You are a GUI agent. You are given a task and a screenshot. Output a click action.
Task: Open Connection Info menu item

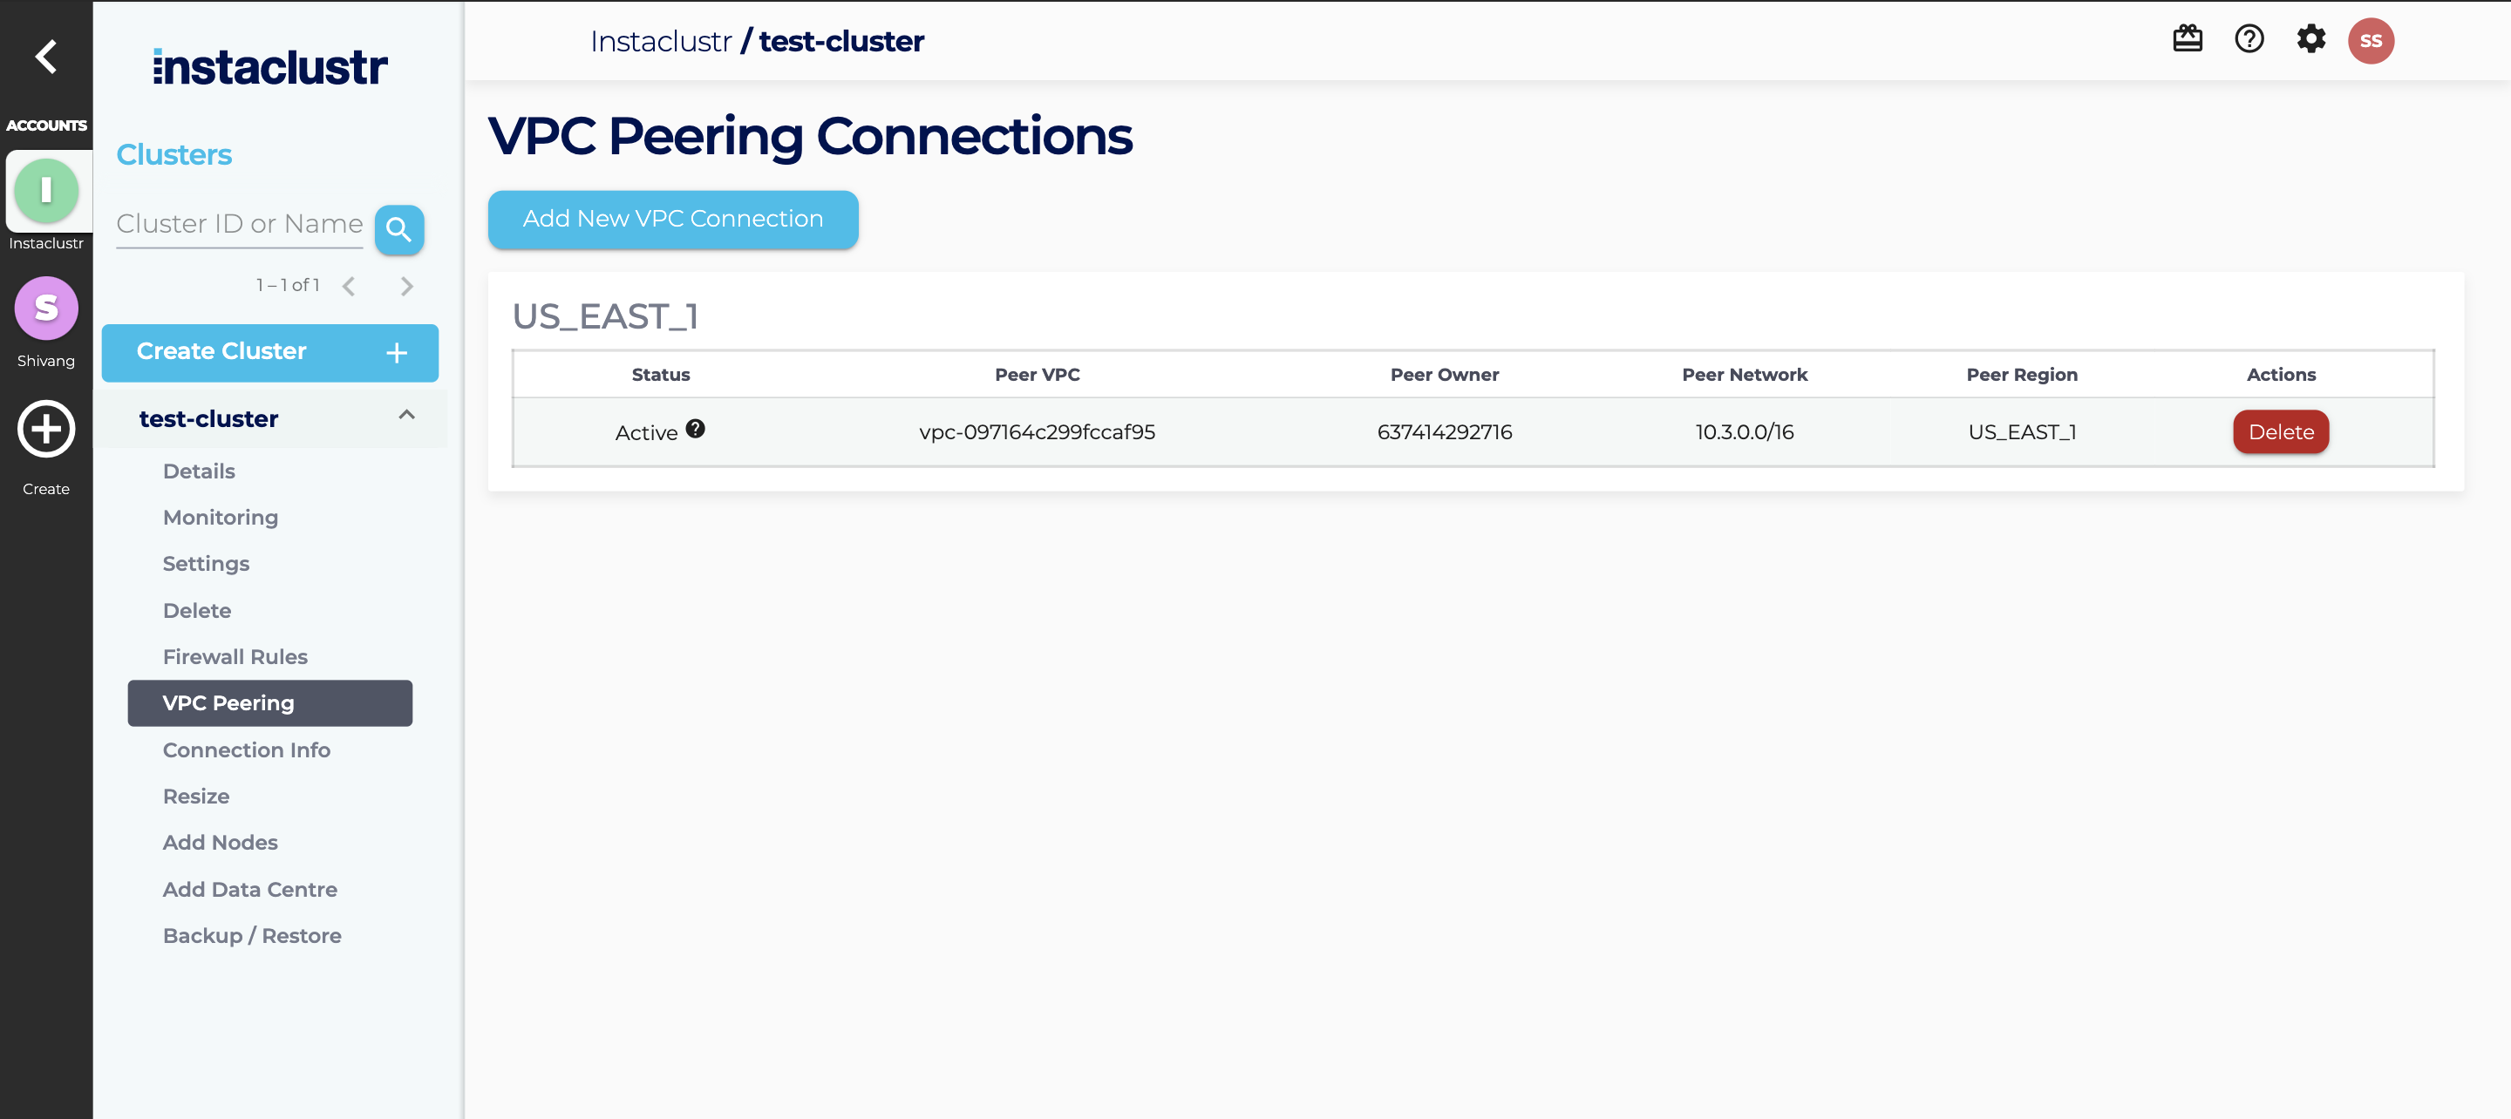pyautogui.click(x=246, y=749)
